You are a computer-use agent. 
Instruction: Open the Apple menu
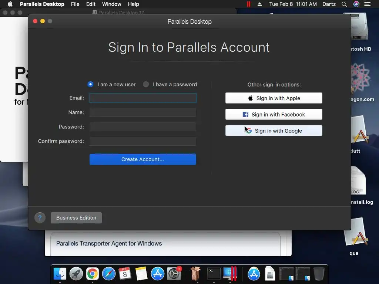point(10,4)
